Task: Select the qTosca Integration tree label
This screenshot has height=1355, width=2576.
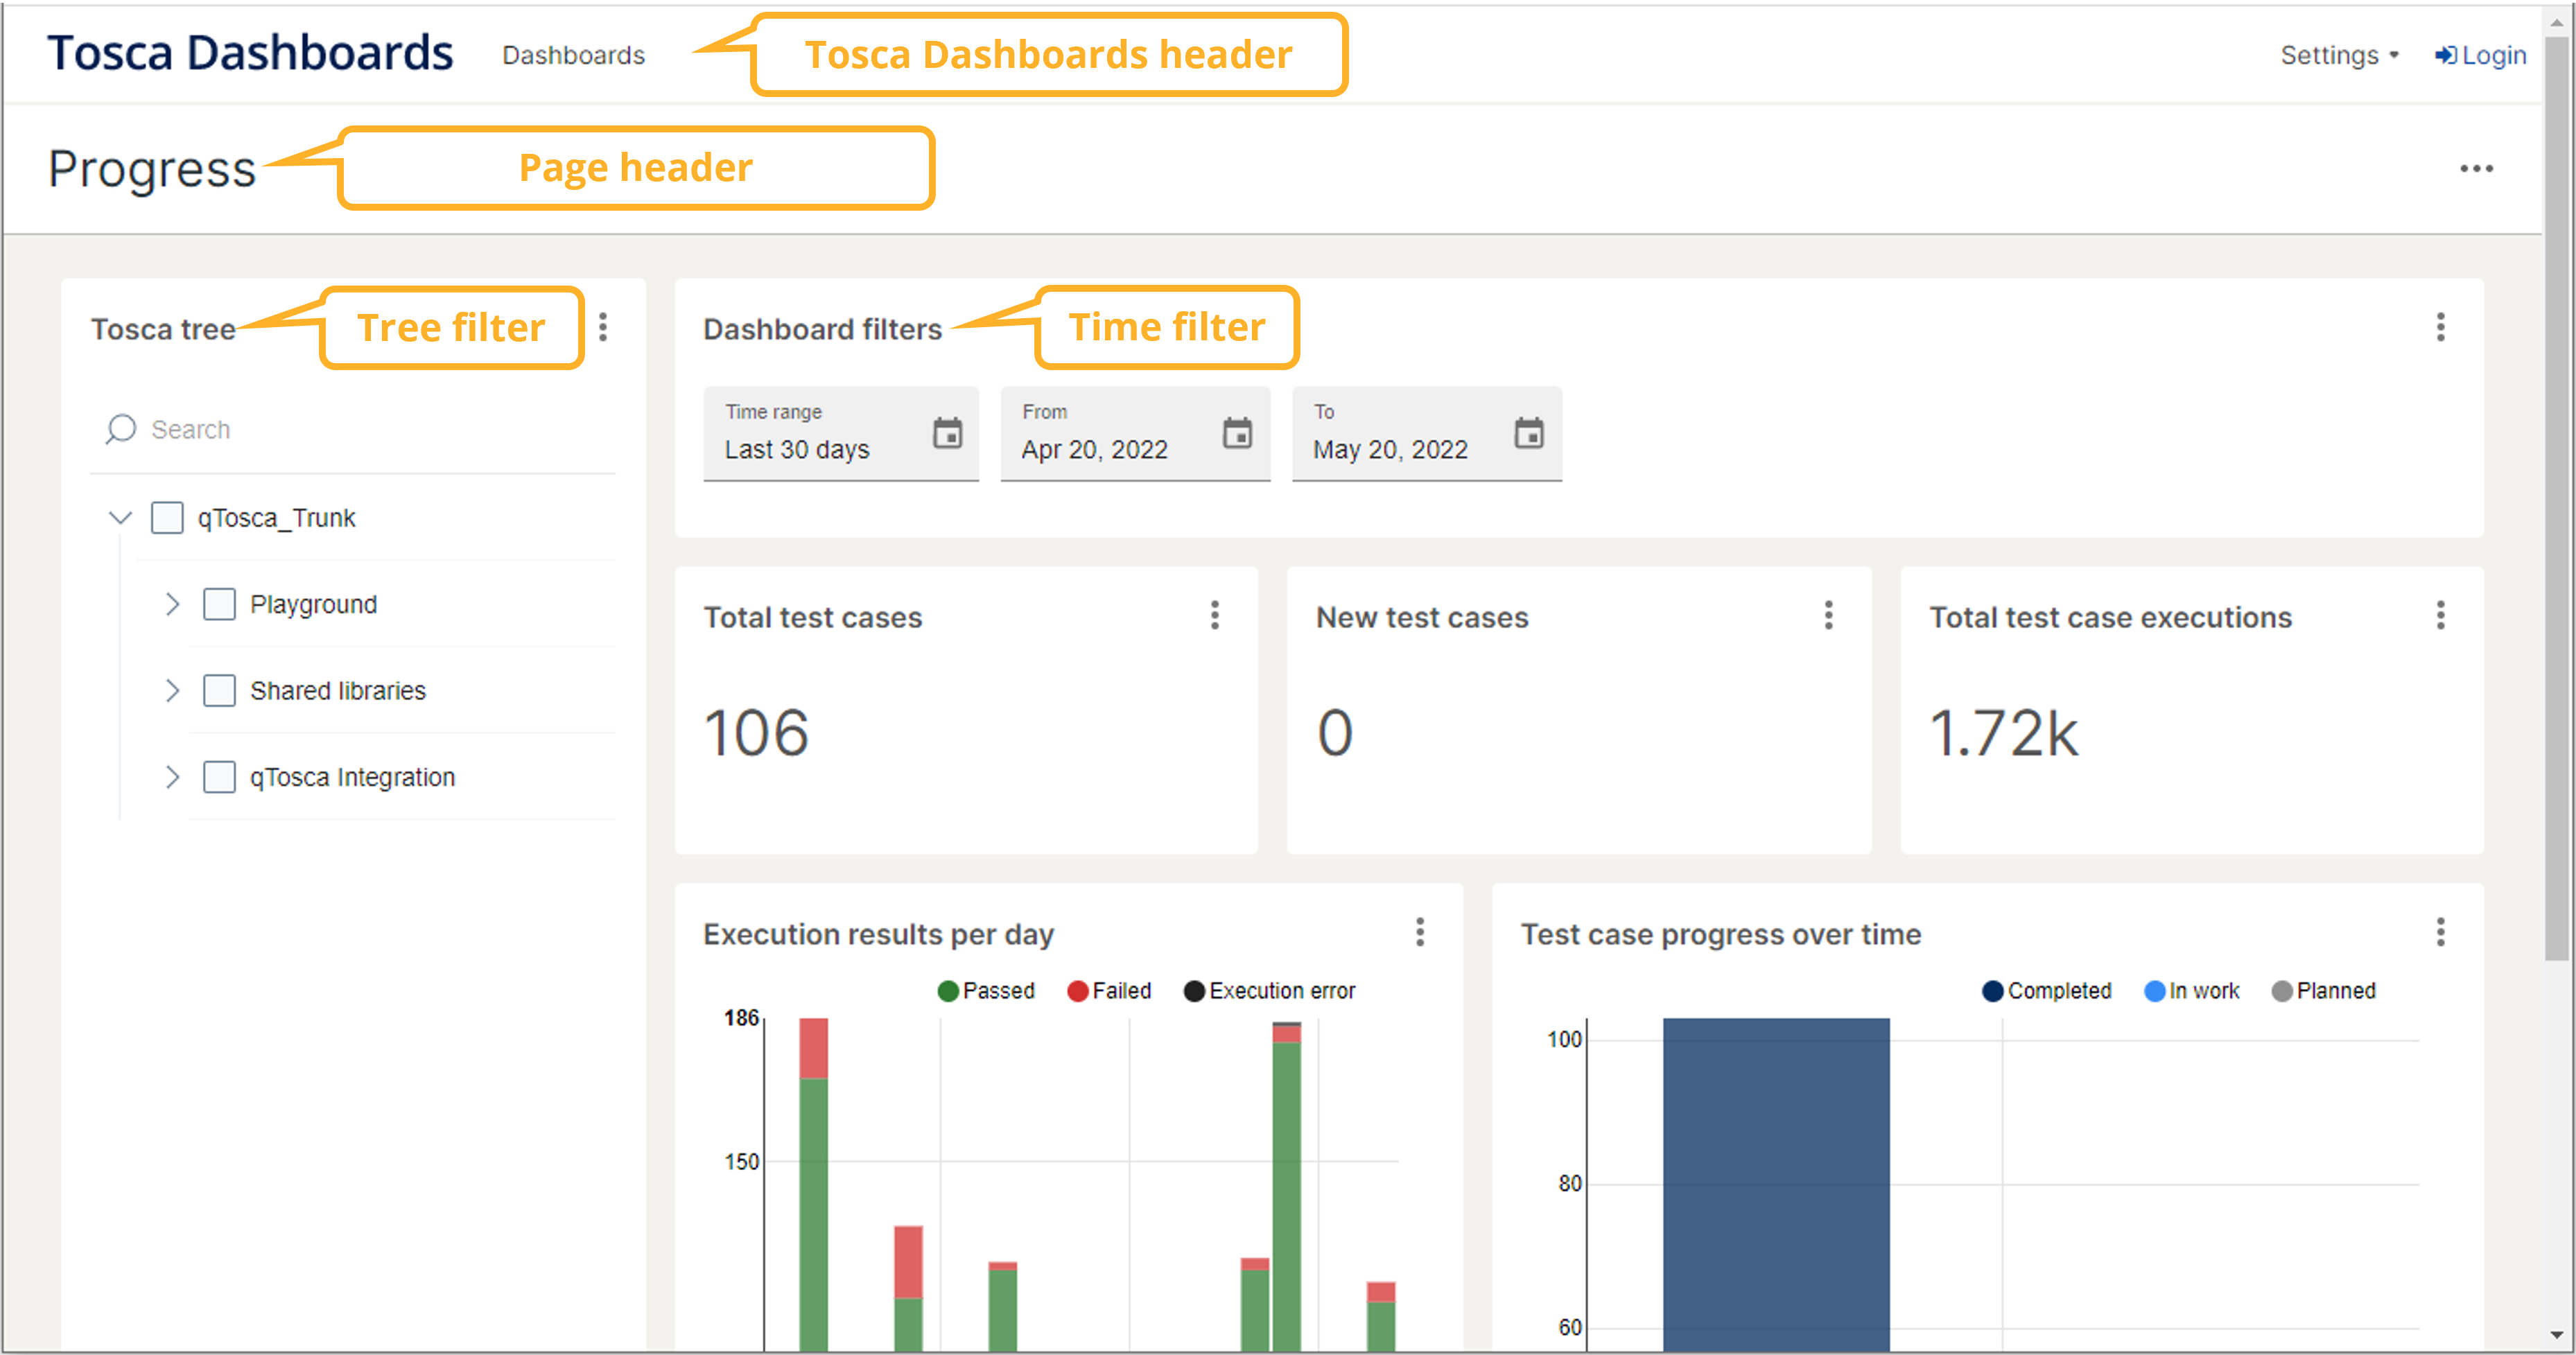Action: [352, 777]
